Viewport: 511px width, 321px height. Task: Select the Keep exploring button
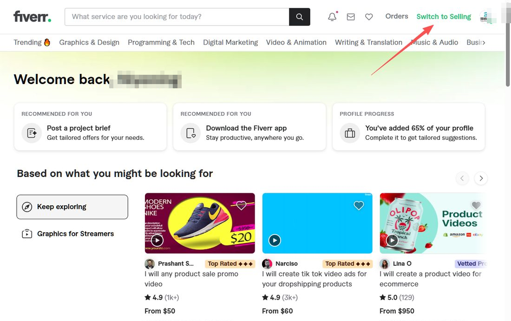(x=72, y=207)
